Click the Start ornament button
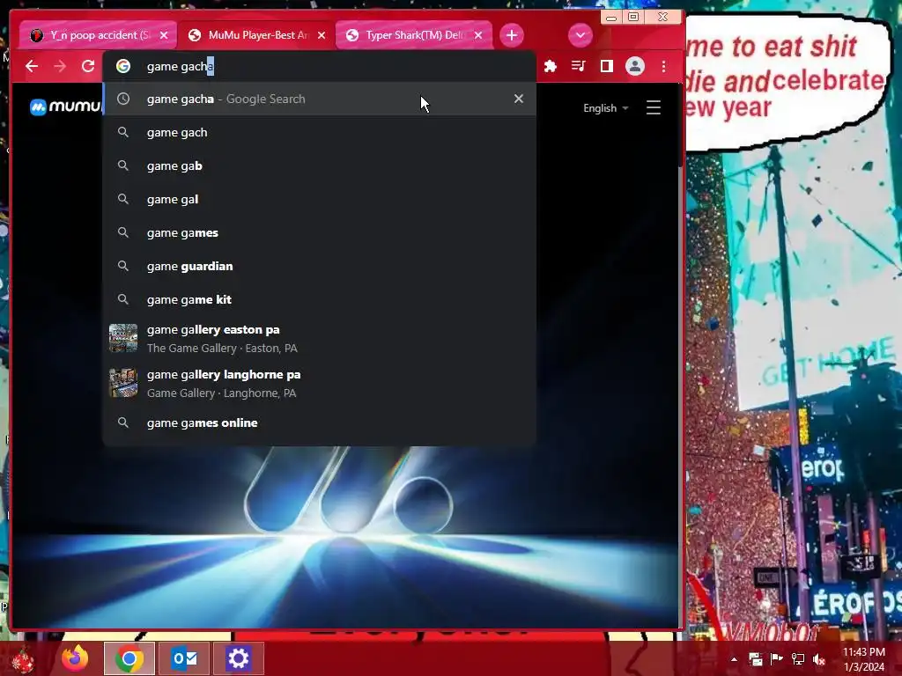 coord(23,659)
